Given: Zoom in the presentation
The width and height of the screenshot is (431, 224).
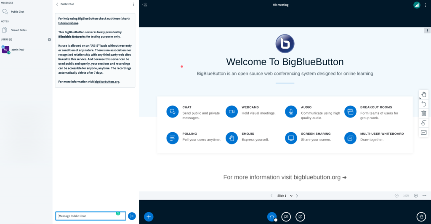Looking at the screenshot, I should coord(416,196).
